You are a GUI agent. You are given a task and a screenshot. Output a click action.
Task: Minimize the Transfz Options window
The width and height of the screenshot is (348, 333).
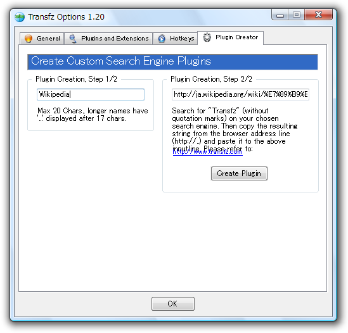click(280, 15)
